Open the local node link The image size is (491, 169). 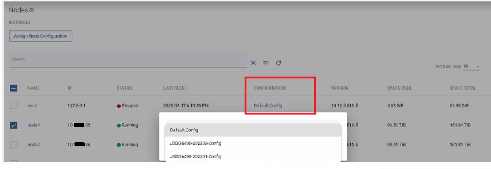[32, 106]
